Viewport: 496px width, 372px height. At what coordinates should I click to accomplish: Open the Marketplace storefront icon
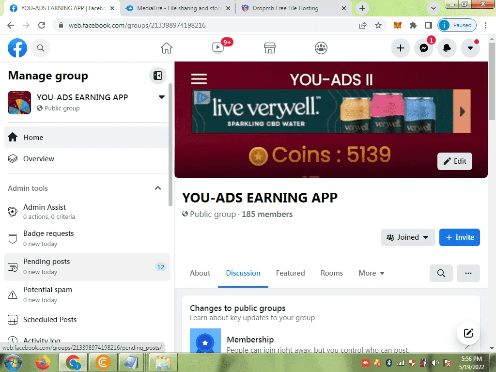(269, 48)
